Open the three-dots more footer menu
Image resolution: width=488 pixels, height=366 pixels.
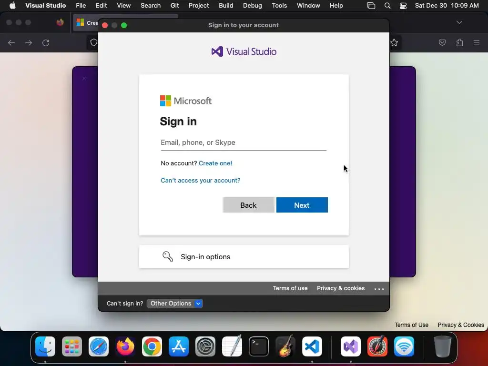(x=379, y=289)
